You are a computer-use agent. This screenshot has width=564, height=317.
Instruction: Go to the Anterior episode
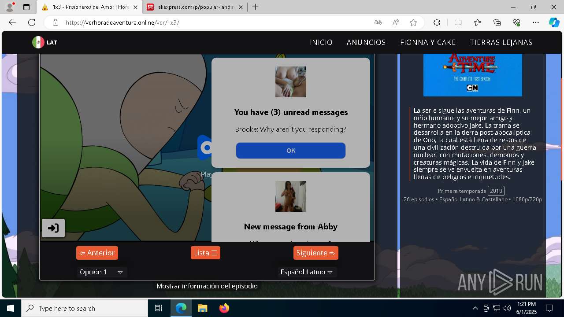[x=97, y=253]
